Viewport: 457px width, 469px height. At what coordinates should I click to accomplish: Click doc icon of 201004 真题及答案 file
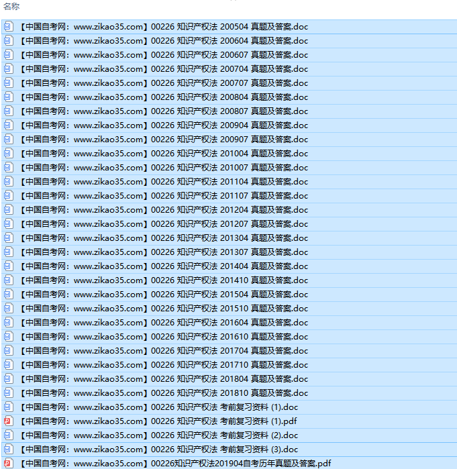coord(8,154)
